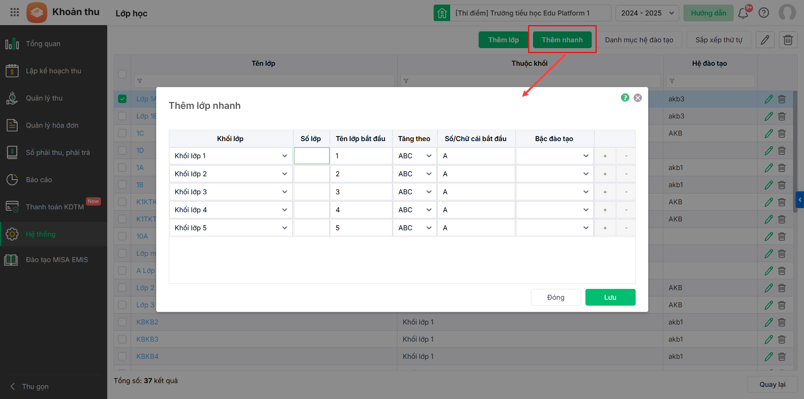
Task: Check the 1D row checkbox
Action: pyautogui.click(x=122, y=150)
